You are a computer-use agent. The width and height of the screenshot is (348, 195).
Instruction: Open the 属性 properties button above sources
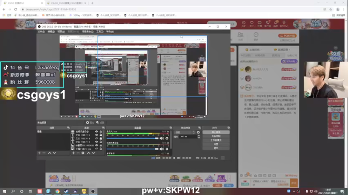tap(90, 123)
